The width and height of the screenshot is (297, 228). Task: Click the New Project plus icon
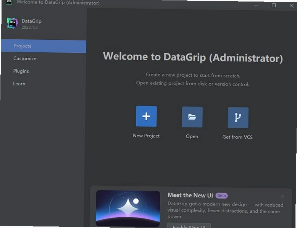click(146, 116)
